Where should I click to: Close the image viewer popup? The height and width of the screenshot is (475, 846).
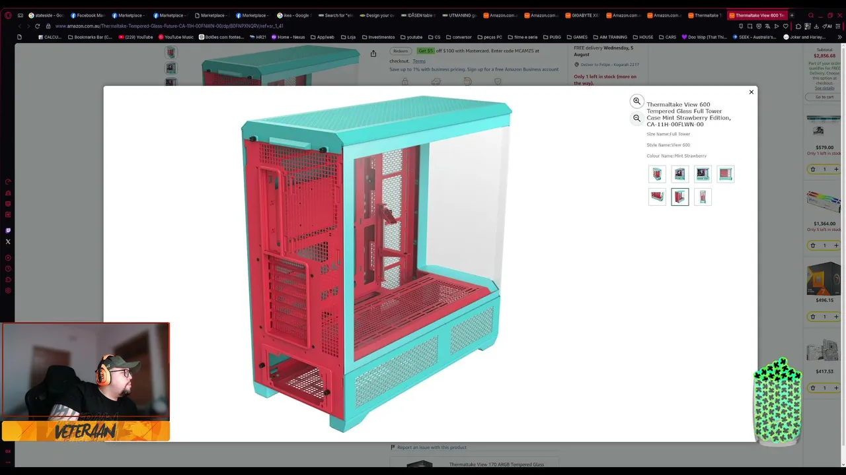751,92
